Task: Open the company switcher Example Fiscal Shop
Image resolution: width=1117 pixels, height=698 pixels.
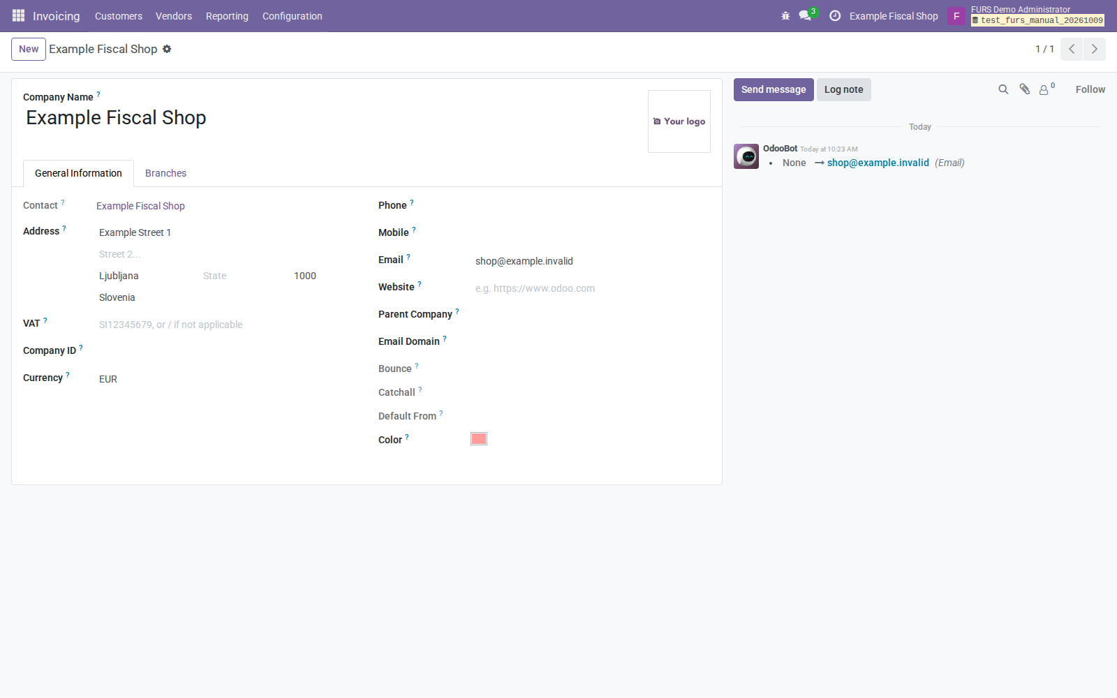Action: [x=894, y=16]
